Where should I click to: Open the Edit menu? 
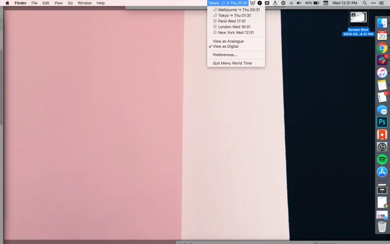[46, 3]
